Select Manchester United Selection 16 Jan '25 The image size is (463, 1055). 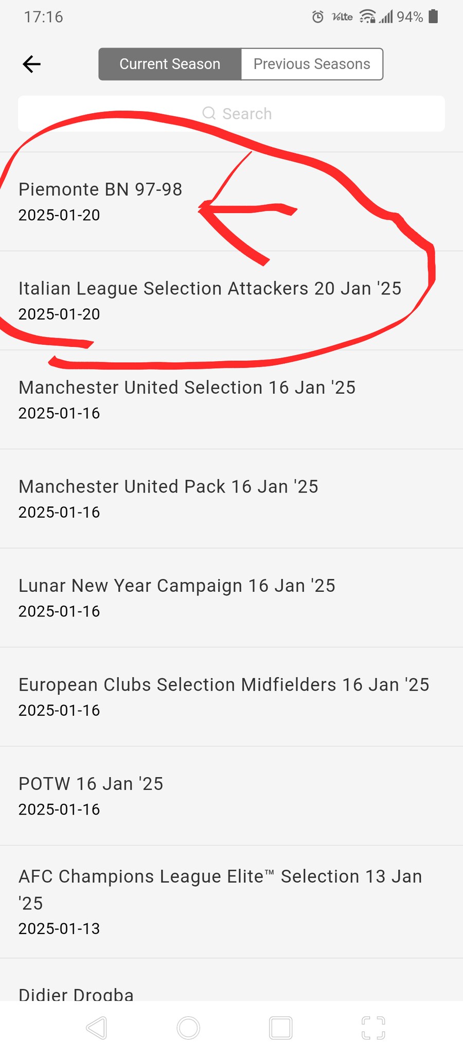tap(187, 399)
